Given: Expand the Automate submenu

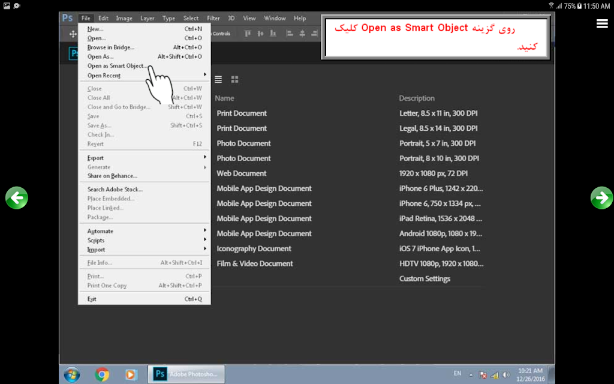Looking at the screenshot, I should 145,231.
